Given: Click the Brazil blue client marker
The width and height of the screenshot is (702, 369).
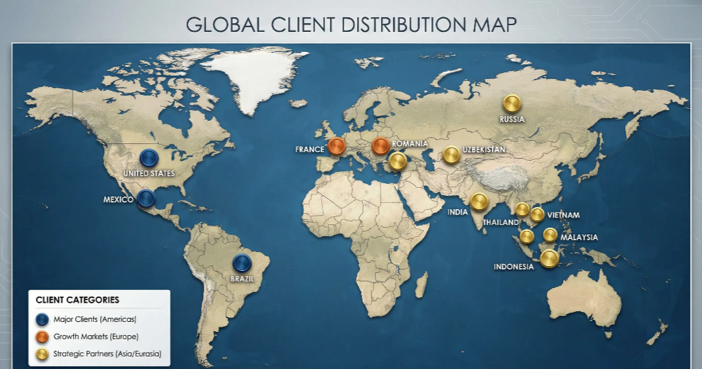Looking at the screenshot, I should pyautogui.click(x=242, y=263).
